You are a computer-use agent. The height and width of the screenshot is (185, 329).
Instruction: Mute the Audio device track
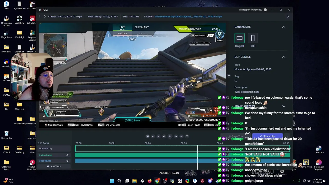[67, 155]
